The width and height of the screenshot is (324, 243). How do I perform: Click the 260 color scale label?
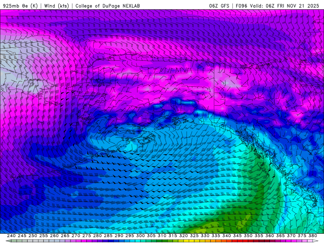(x=54, y=236)
